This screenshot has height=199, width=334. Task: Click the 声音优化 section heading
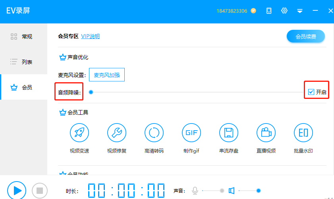coord(78,57)
